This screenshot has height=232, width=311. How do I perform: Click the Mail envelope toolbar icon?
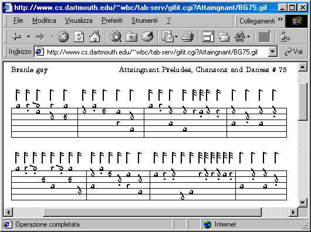168,36
